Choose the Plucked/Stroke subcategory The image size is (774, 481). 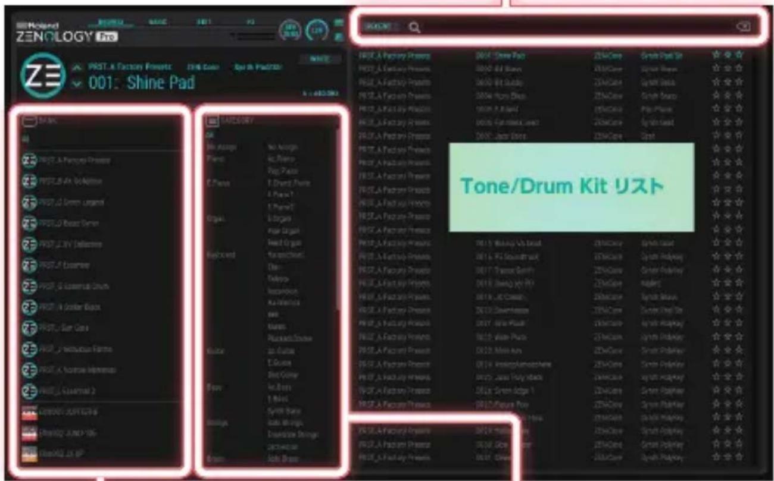point(289,339)
